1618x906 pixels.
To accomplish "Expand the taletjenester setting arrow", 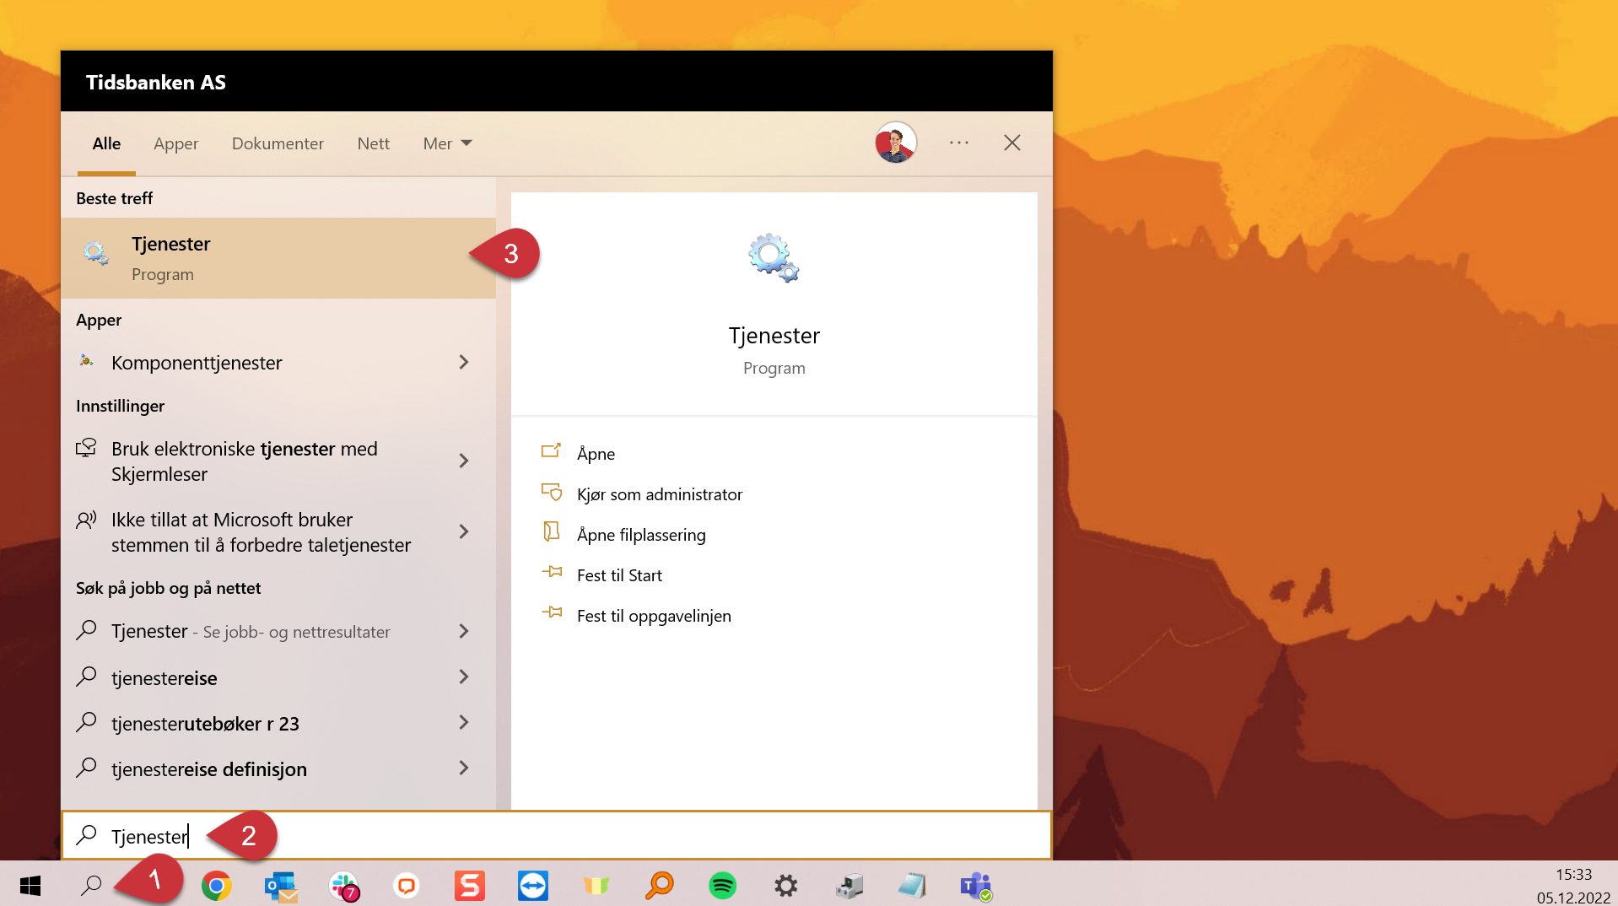I will click(463, 531).
